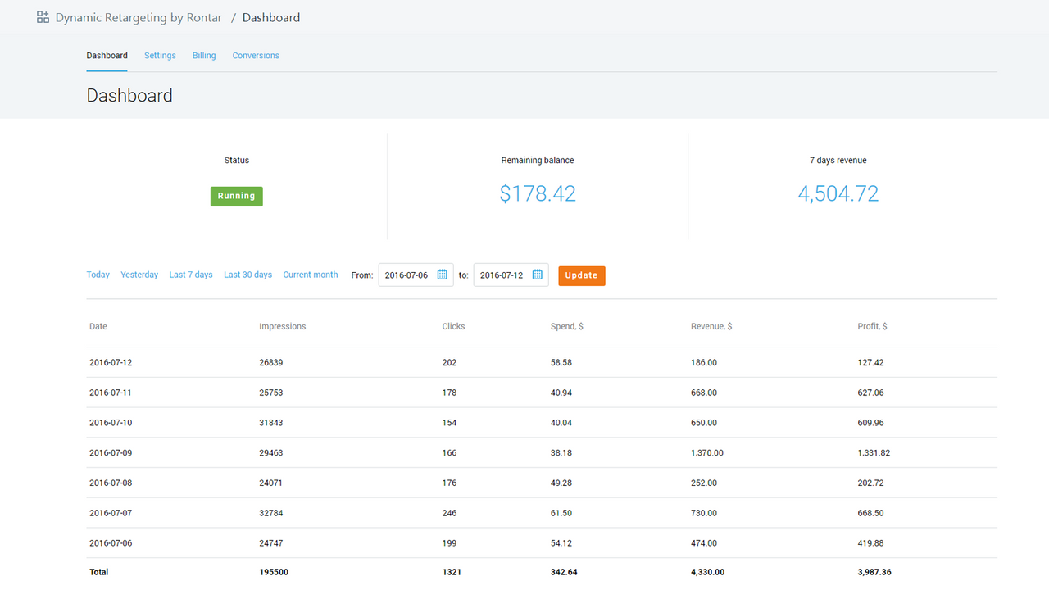Open the Billing tab

(x=203, y=55)
